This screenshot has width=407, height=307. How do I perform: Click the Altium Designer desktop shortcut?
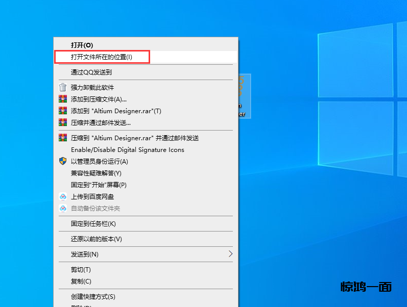(x=244, y=97)
